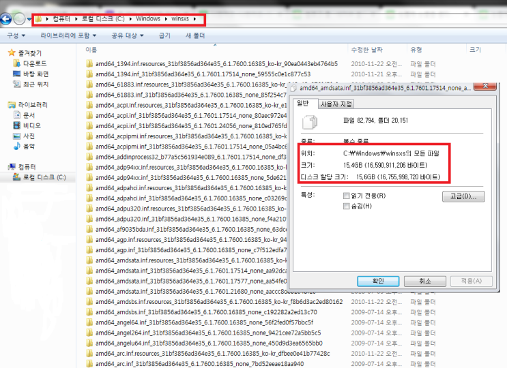Select amd64_arc.inf.resources ko-kr folder

212,353
